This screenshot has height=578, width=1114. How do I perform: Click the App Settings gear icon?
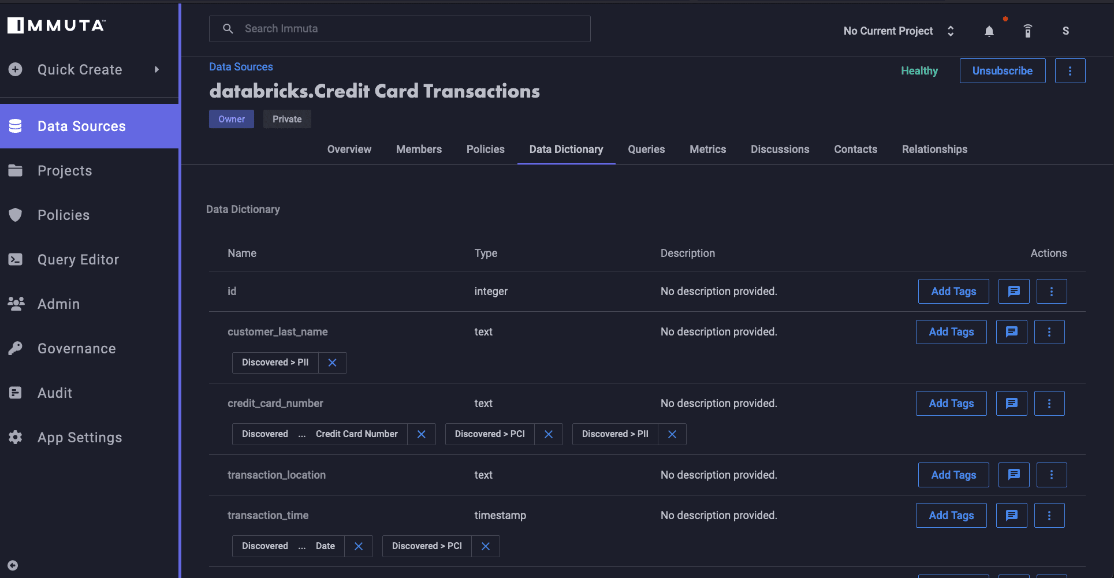[x=16, y=437]
